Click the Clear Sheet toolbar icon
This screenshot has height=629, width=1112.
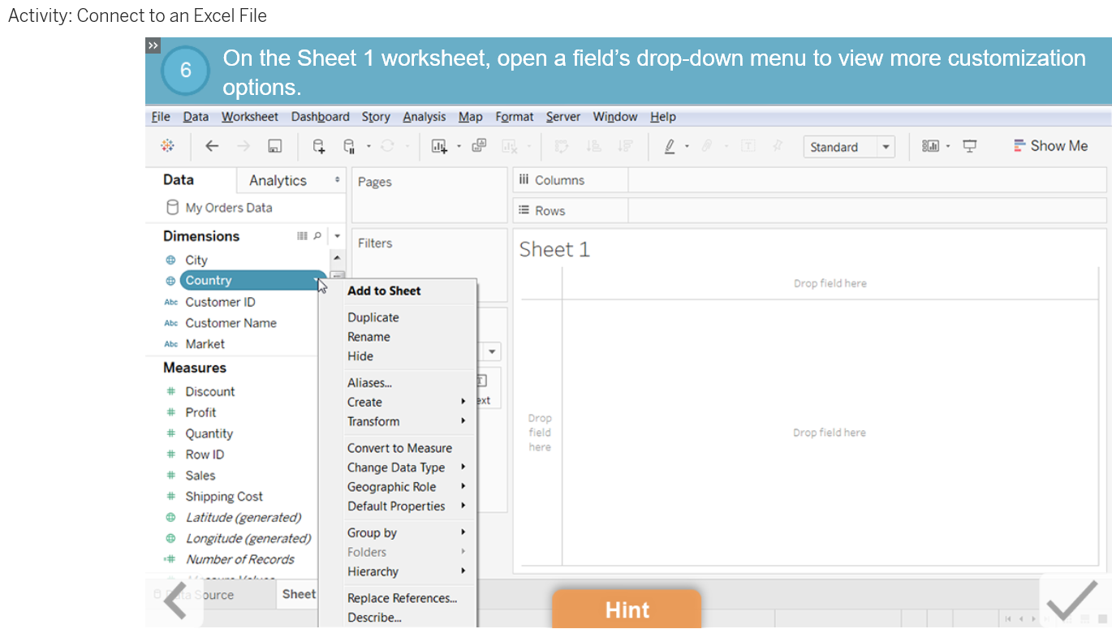(x=510, y=146)
